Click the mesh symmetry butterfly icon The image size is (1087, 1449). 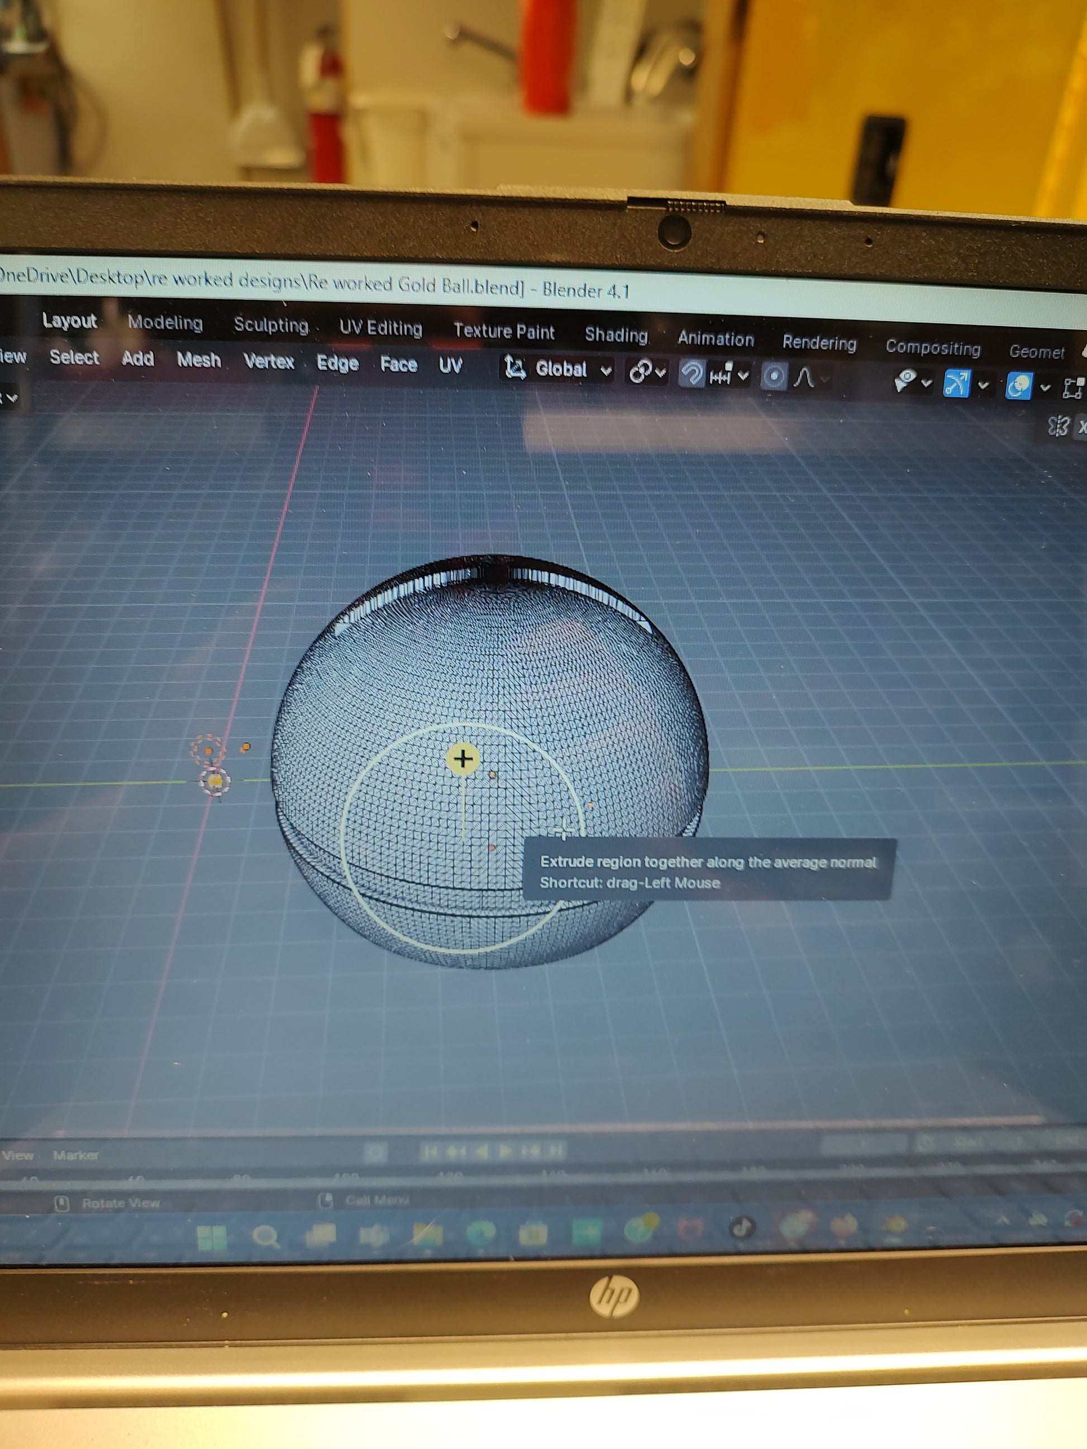tap(1057, 427)
